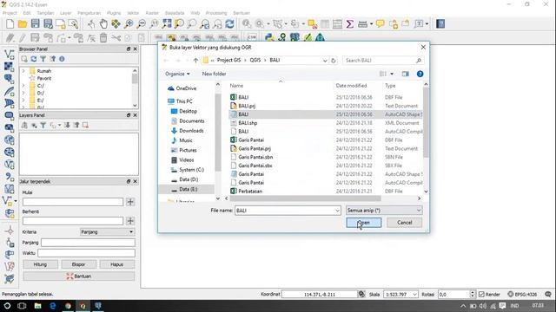Expand the C:/ drive in Browser Panel

[23, 86]
